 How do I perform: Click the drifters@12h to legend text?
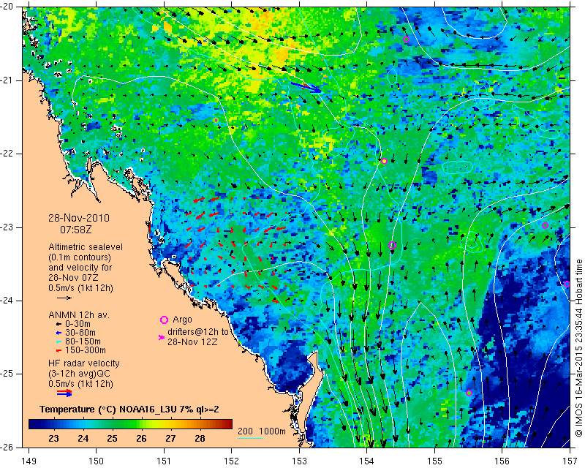pyautogui.click(x=198, y=332)
